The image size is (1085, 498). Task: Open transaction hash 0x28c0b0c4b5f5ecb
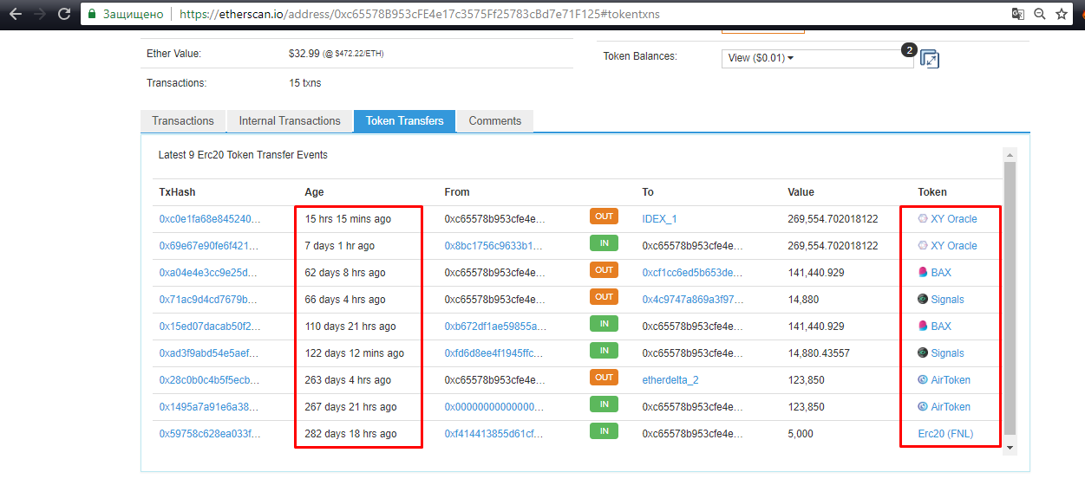(208, 380)
